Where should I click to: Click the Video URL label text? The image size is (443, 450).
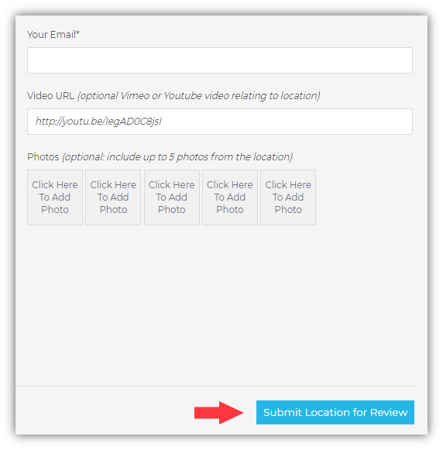click(x=50, y=95)
